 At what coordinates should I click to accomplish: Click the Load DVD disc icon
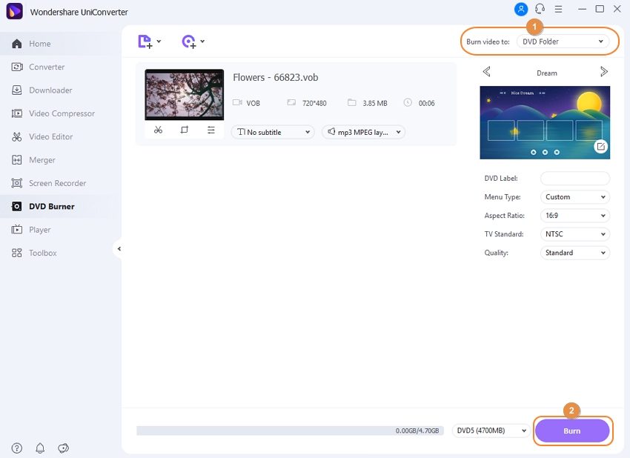189,42
